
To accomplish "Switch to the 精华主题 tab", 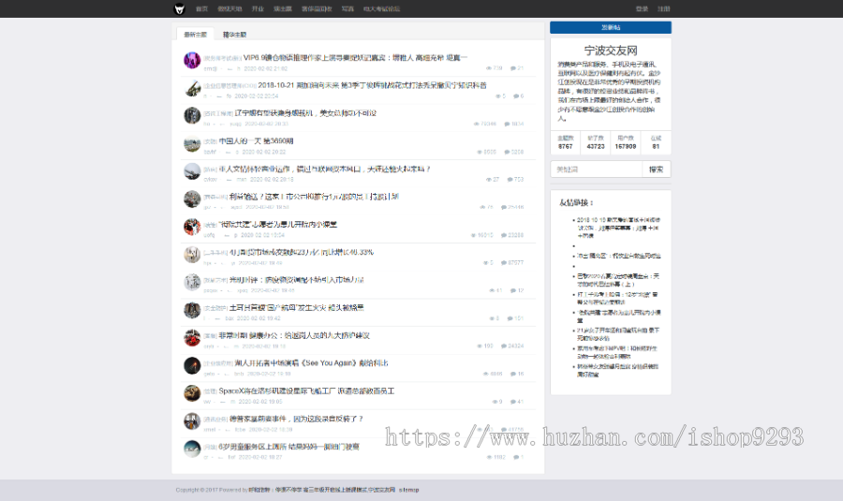I will click(234, 35).
